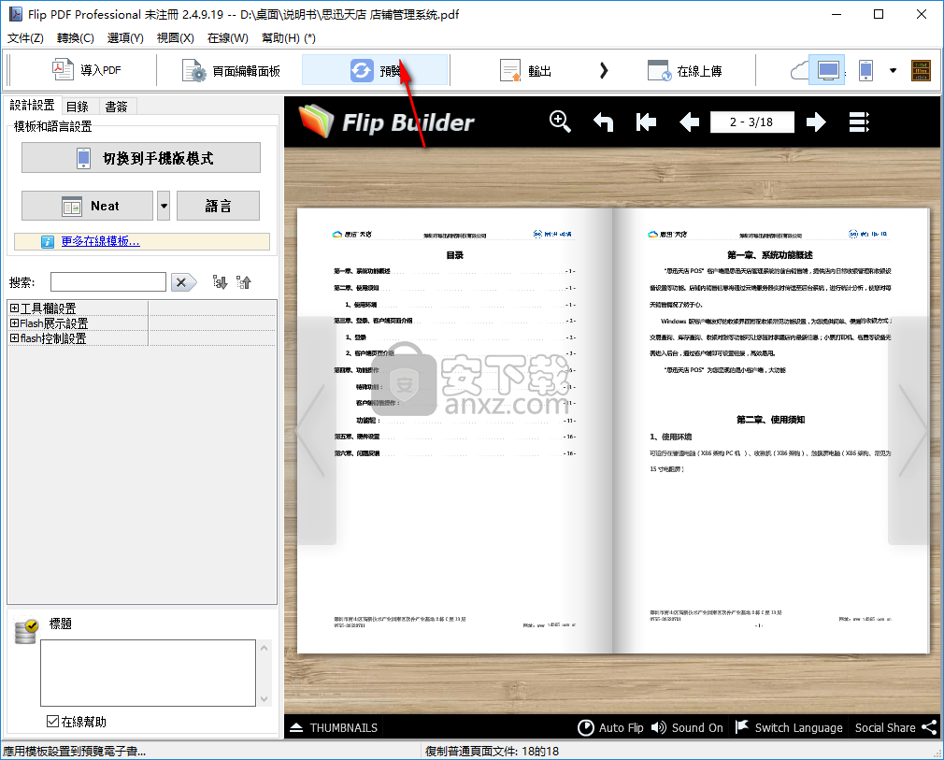944x760 pixels.
Task: Go to next page using right arrow icon
Action: coord(816,122)
